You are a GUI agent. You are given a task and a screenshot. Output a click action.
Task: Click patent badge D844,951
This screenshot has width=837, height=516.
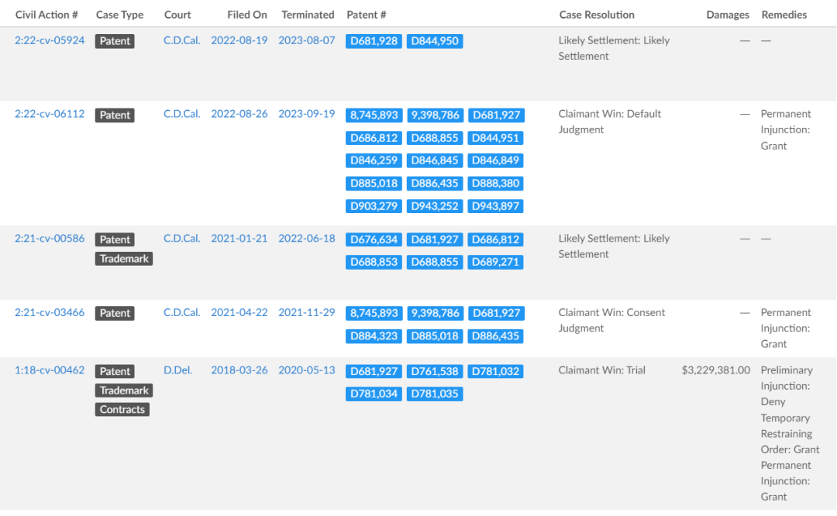point(495,138)
